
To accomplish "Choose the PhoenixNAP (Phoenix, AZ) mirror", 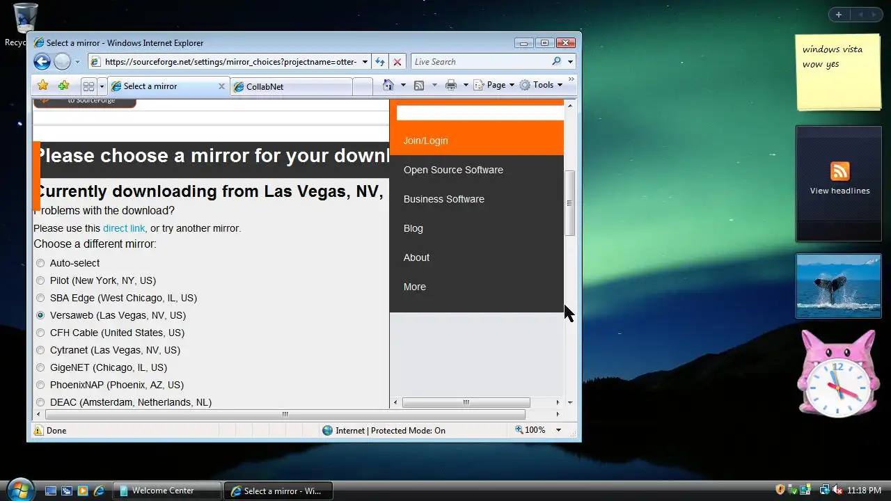I will 40,385.
